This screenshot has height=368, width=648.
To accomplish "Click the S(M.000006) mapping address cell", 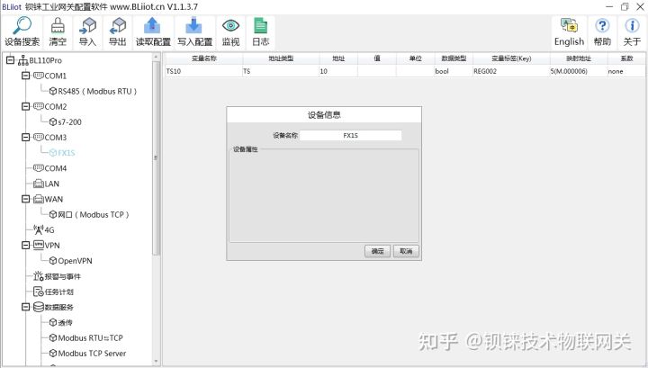I will click(x=579, y=71).
